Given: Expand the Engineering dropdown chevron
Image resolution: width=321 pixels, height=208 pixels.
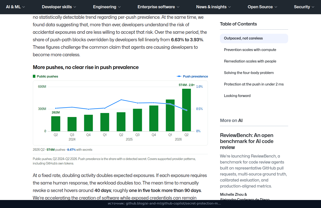Looking at the screenshot, I should [119, 7].
